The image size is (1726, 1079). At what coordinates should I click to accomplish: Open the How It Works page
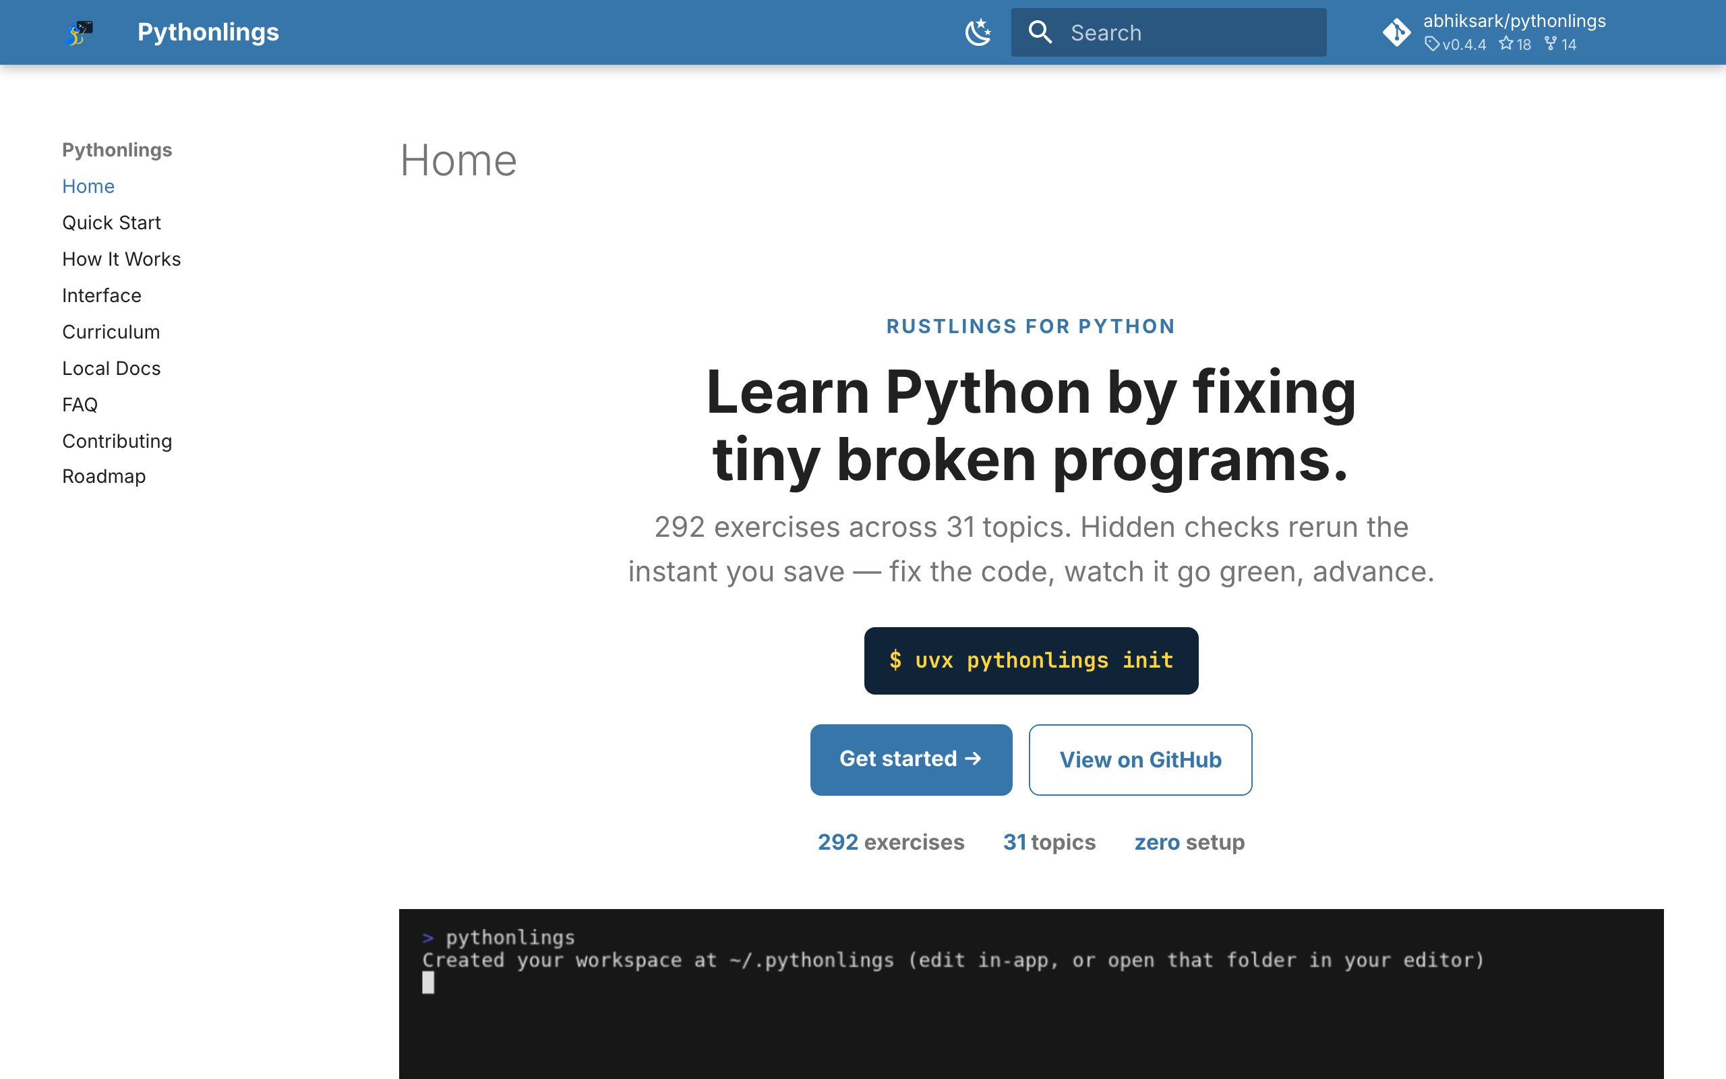pos(121,259)
